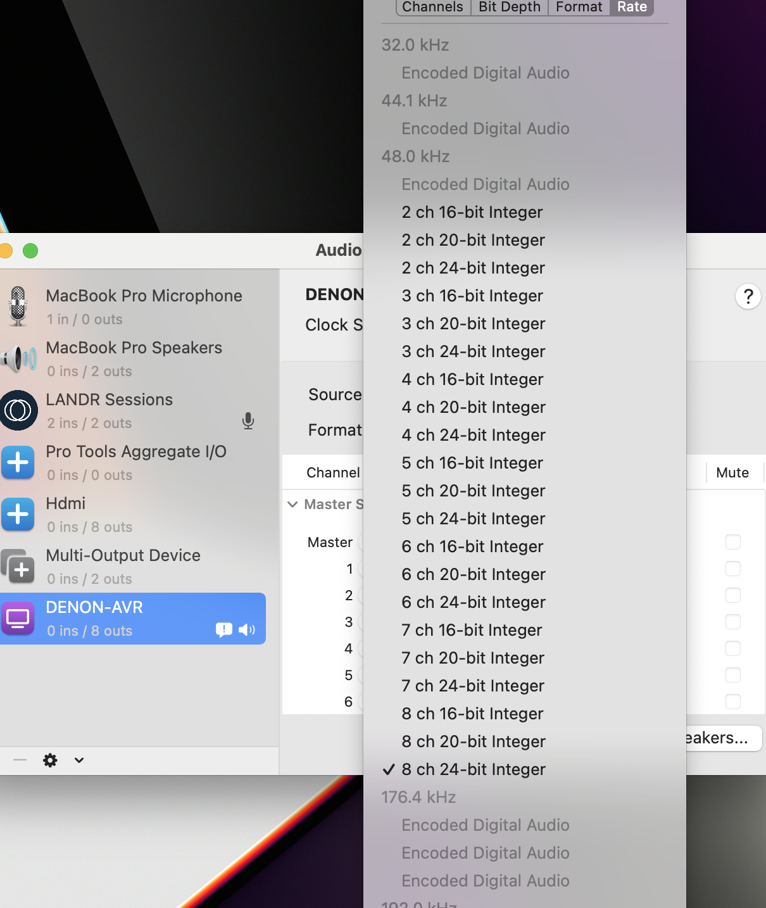
Task: Click the DENON-AVR display icon
Action: pyautogui.click(x=18, y=618)
